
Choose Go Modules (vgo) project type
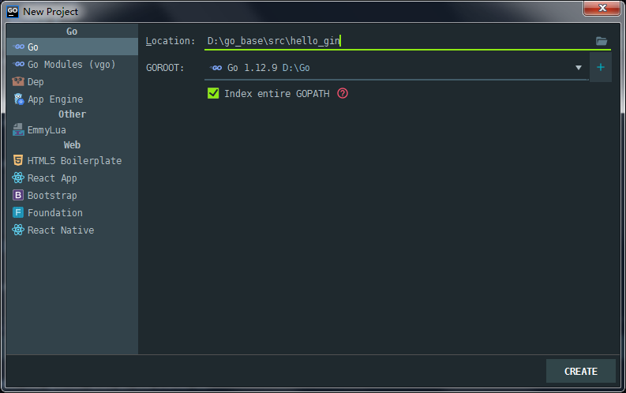point(72,64)
